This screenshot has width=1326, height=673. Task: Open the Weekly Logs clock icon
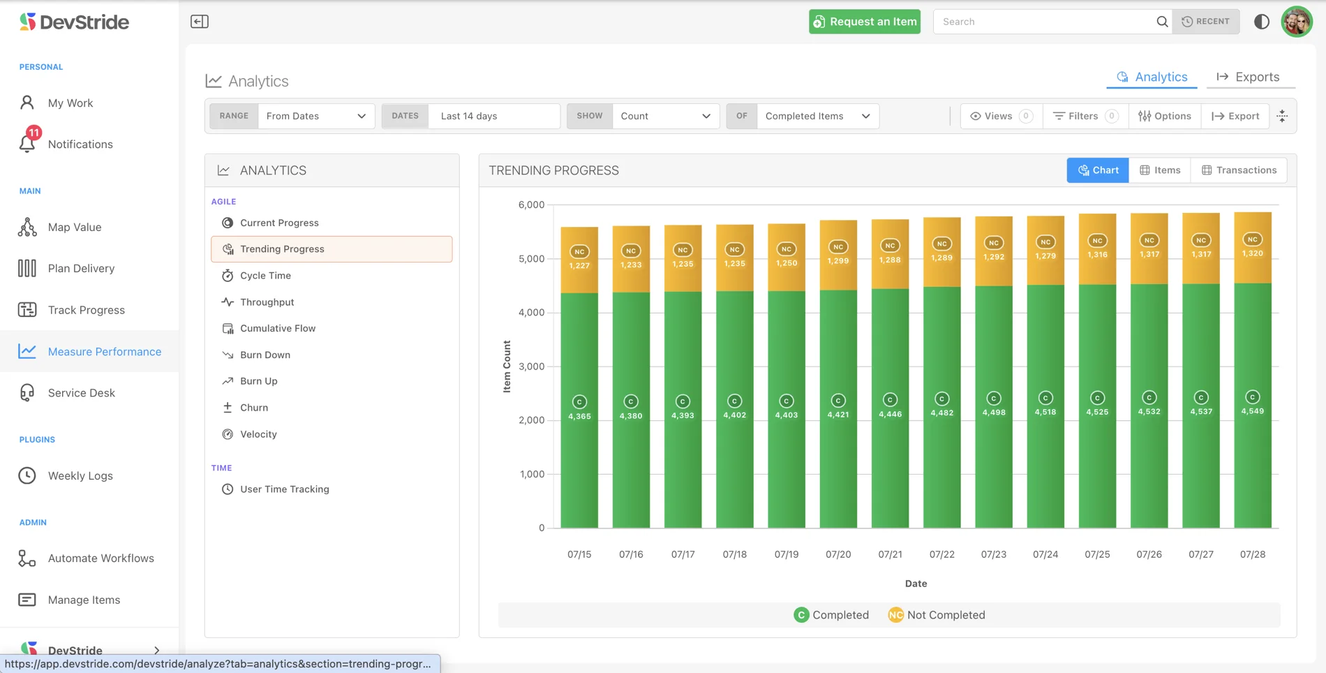pyautogui.click(x=27, y=475)
